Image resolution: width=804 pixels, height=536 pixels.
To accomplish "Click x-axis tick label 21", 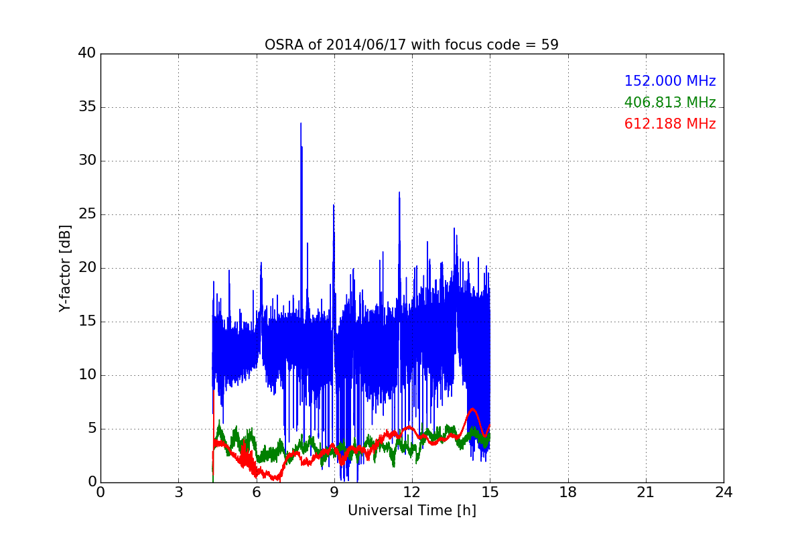I will (646, 492).
